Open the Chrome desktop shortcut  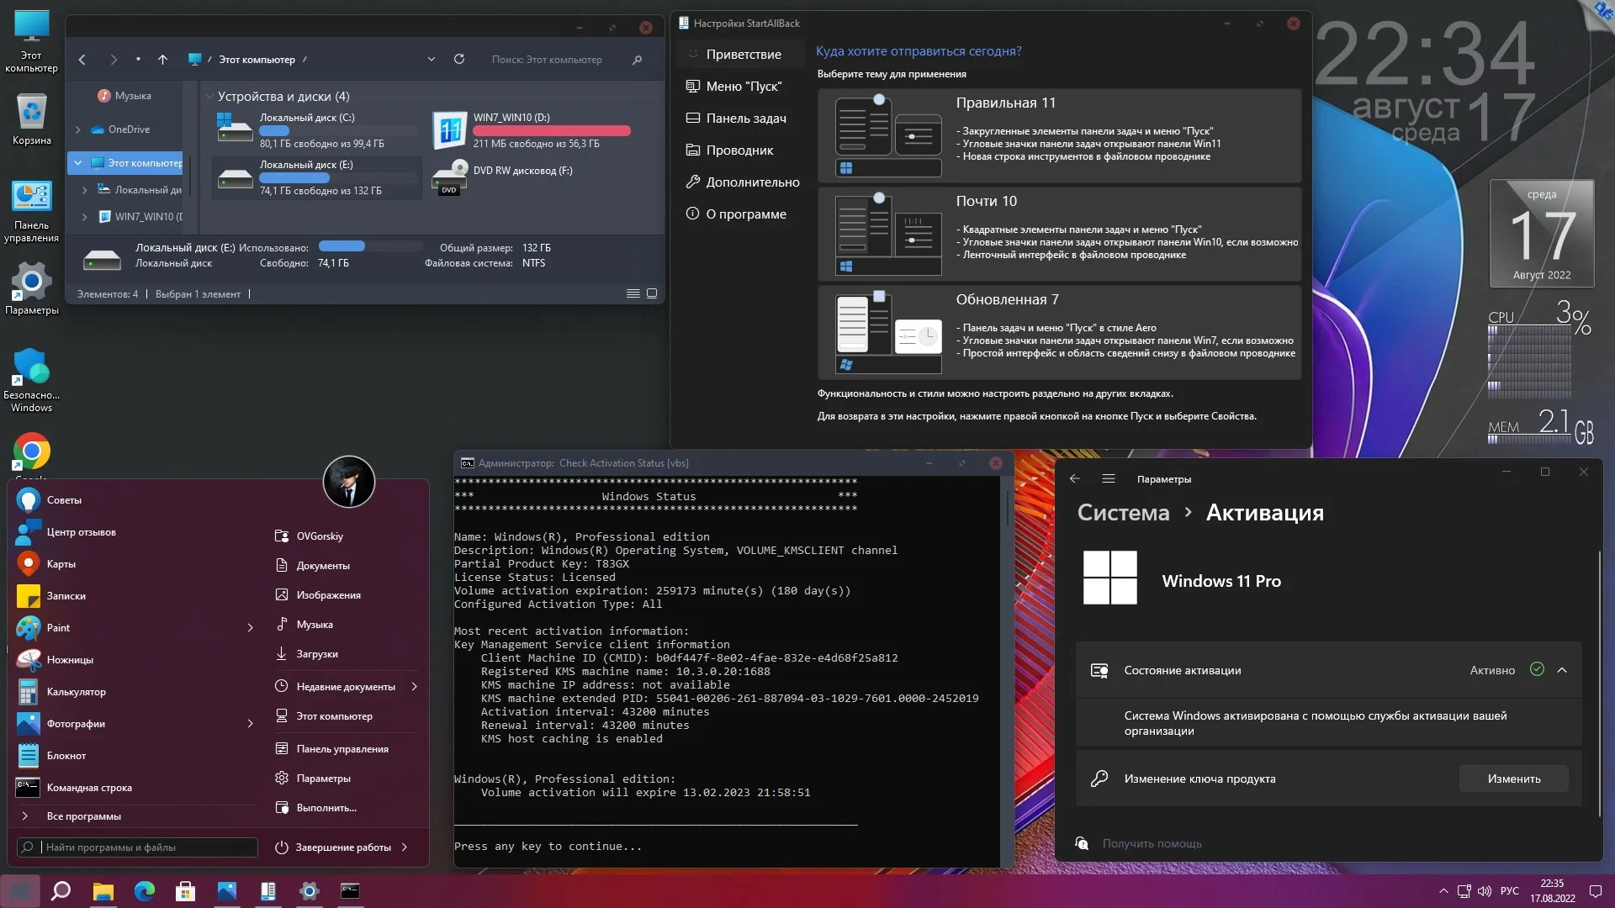[31, 452]
